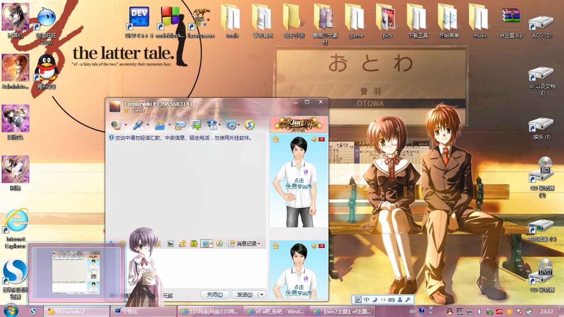Expand the applications gear dropdown arrow
Screen dimensions: 564x317
238,125
